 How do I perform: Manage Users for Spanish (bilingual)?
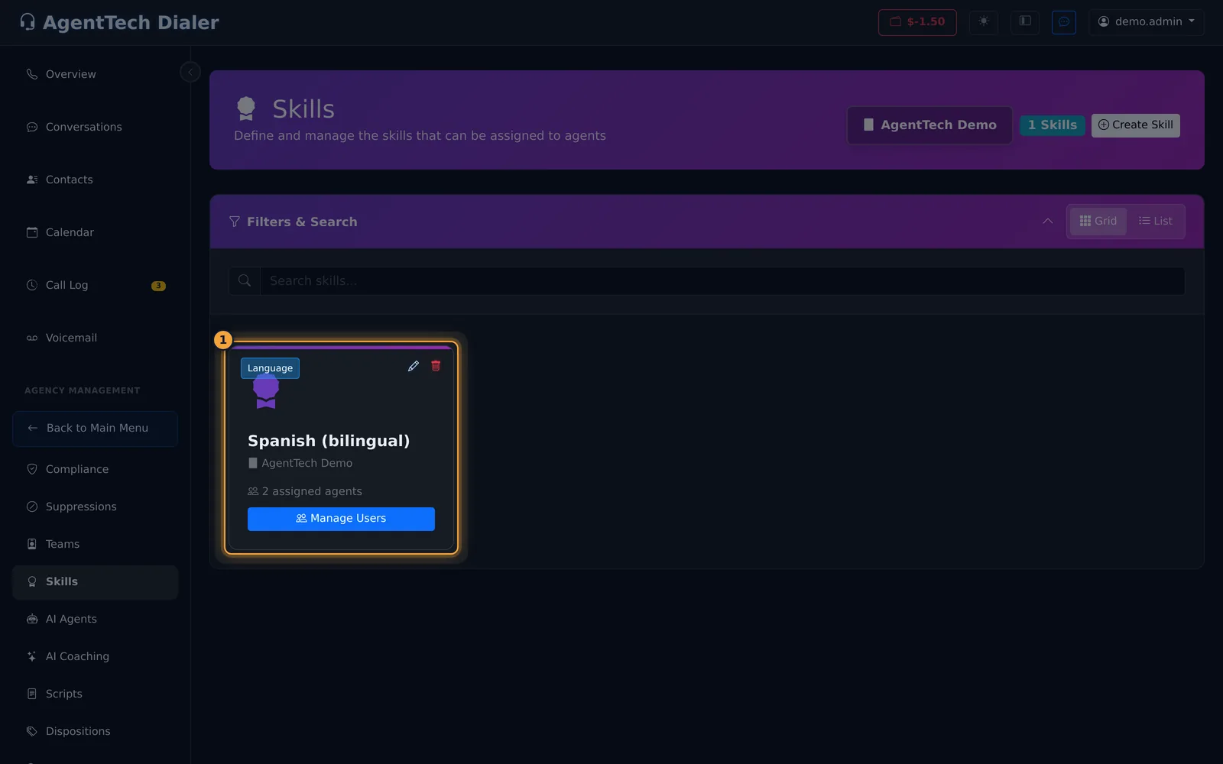[341, 519]
